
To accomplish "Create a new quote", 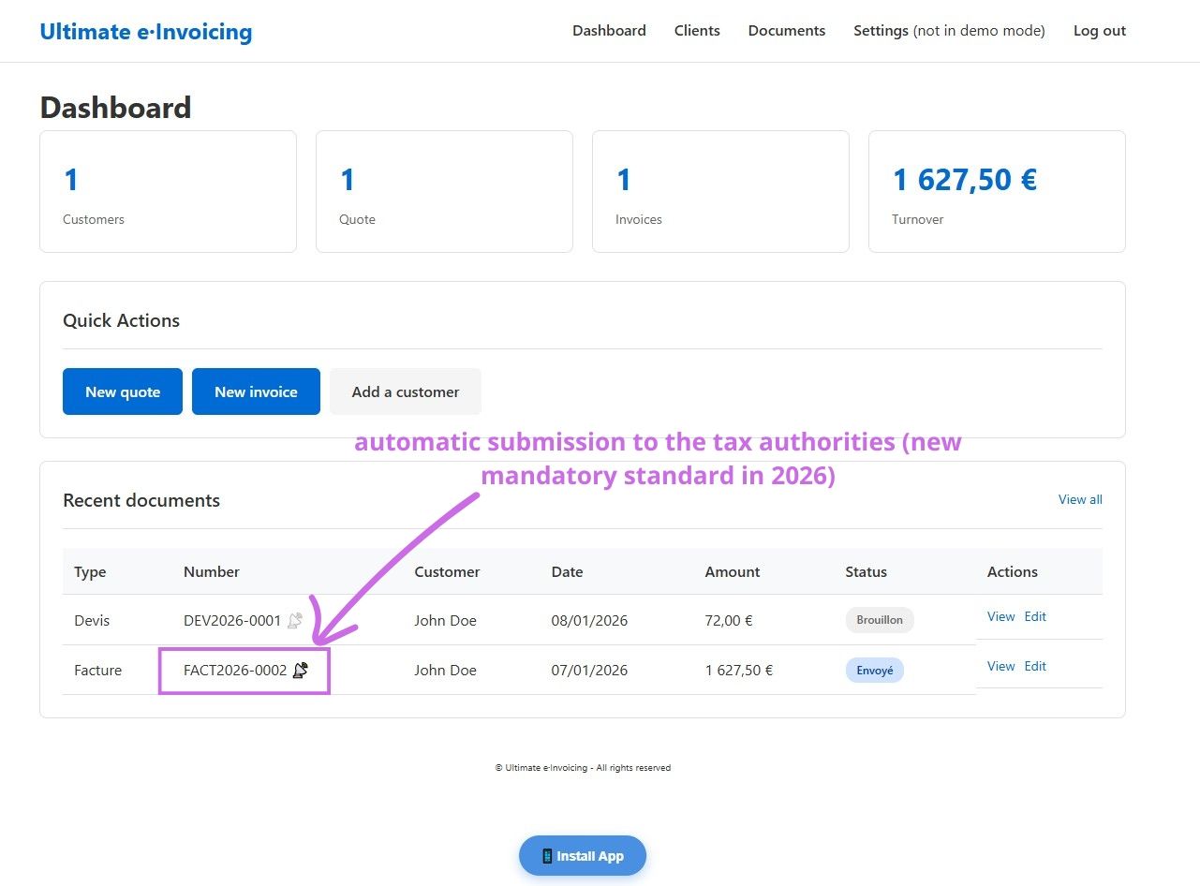I will [123, 391].
